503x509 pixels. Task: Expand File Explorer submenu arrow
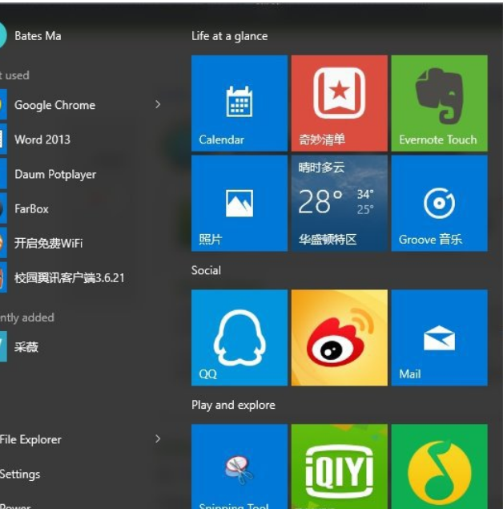click(x=158, y=439)
